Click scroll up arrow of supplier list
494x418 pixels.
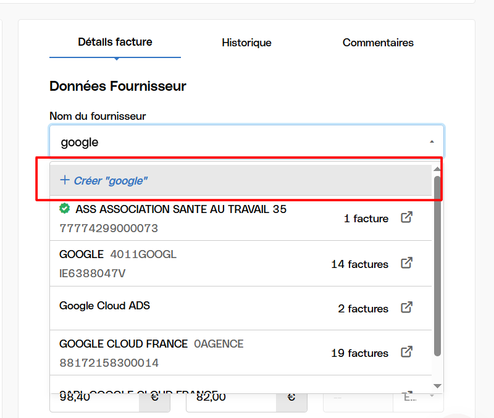tap(437, 169)
